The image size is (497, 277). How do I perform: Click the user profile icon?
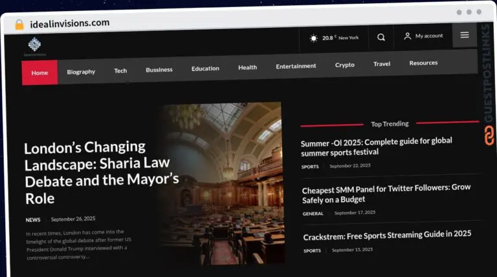[x=407, y=36]
